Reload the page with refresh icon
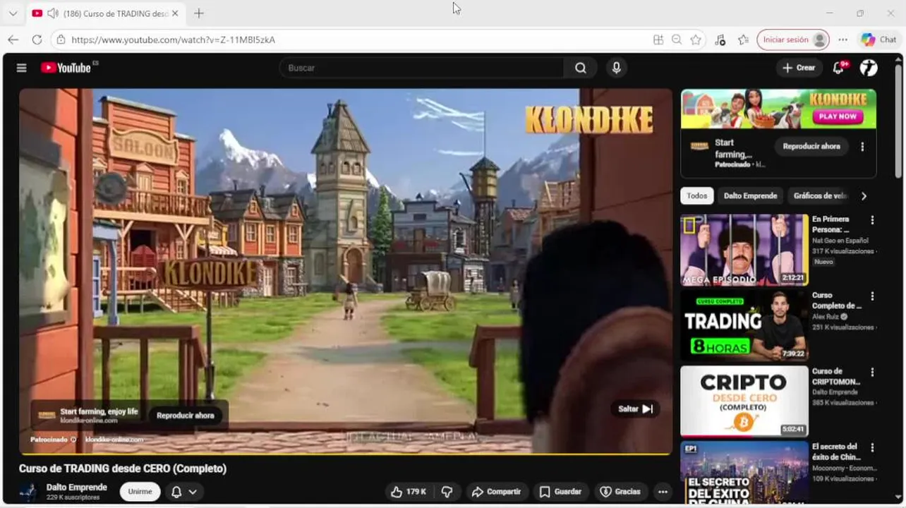 pos(37,40)
